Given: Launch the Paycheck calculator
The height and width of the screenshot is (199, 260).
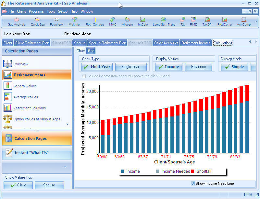Looking at the screenshot, I should 56,23.
